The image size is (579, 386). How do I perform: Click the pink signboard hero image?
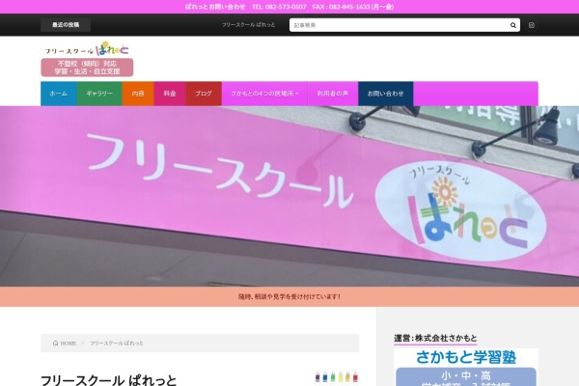coord(289,196)
